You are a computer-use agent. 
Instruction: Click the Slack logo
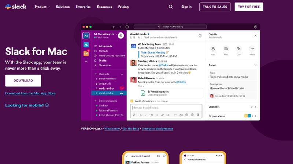pos(16,7)
